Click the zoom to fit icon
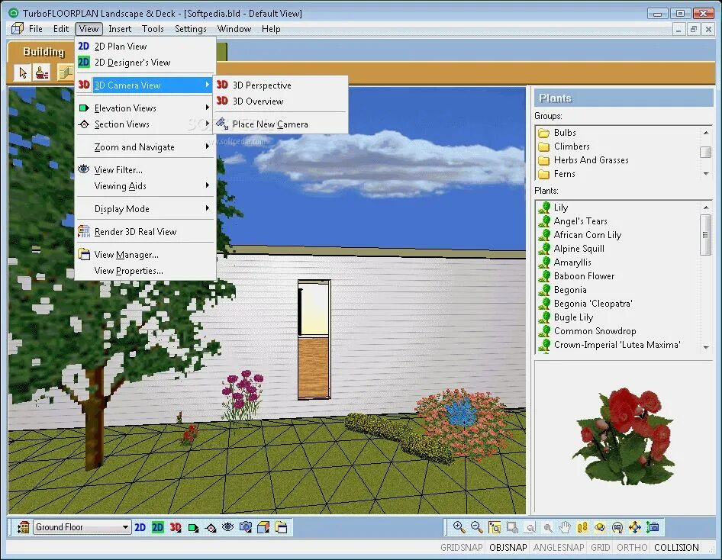This screenshot has height=560, width=722. pyautogui.click(x=495, y=527)
